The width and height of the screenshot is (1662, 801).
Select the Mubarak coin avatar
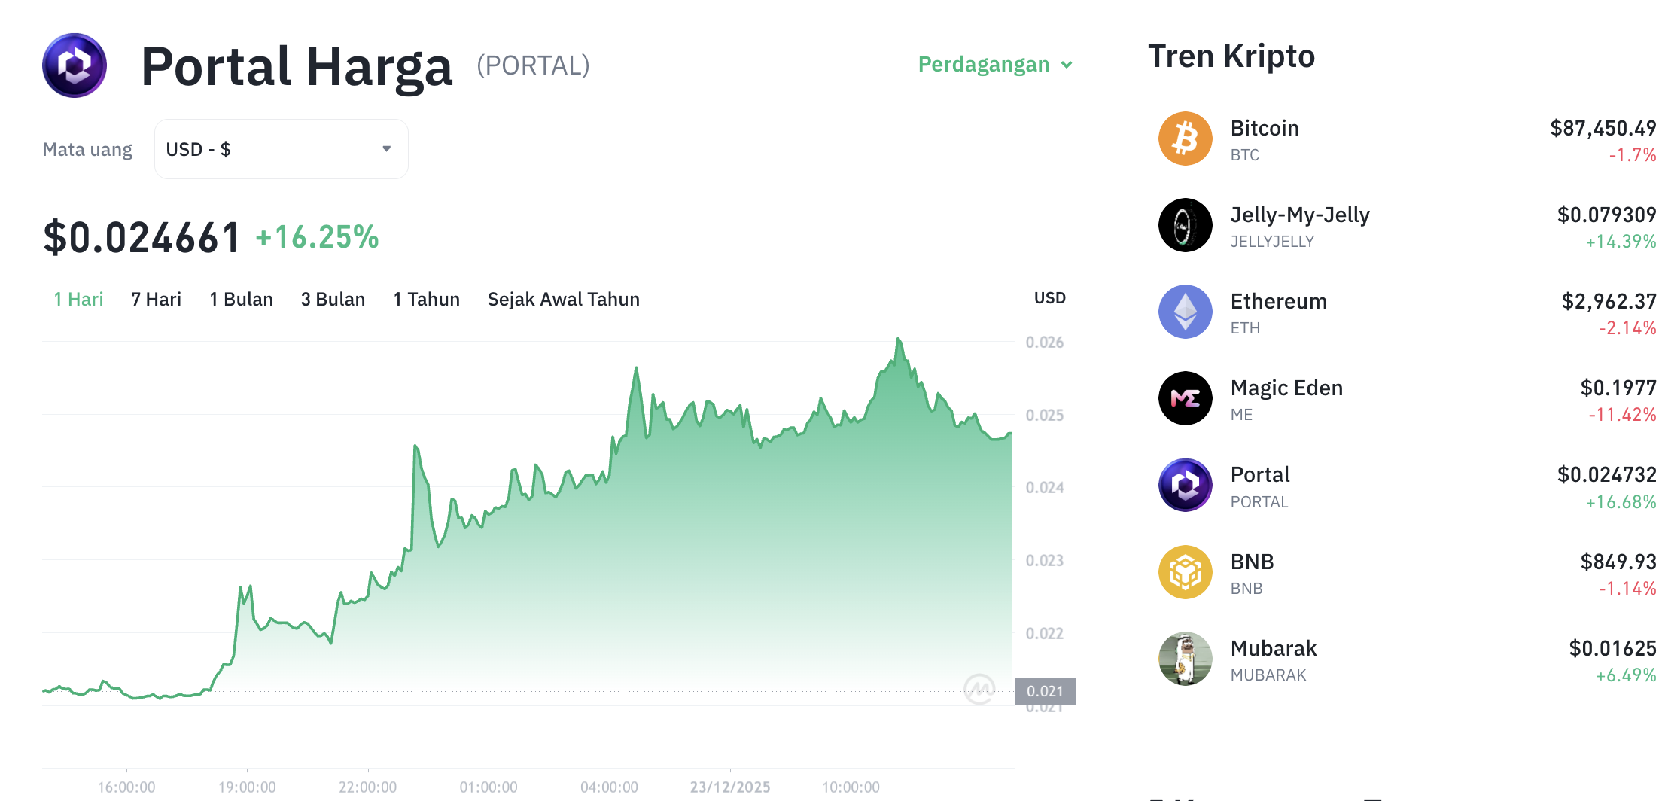pyautogui.click(x=1184, y=658)
